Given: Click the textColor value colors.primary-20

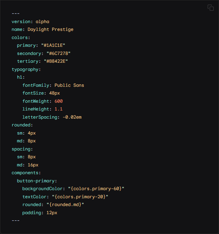Looking at the screenshot, I should click(x=80, y=197).
